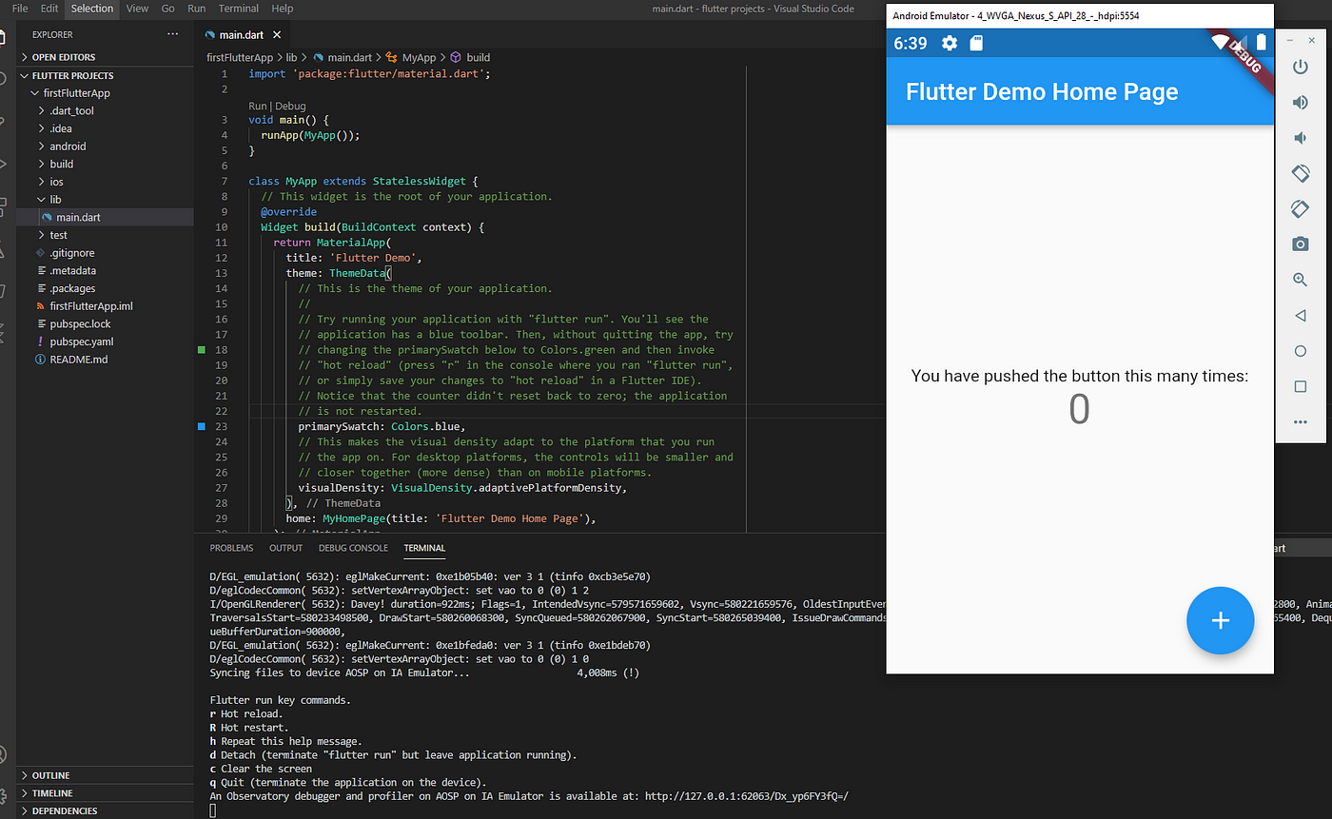Click firstFlutterApp in the breadcrumb
Screen dimensions: 1332x819
point(240,57)
